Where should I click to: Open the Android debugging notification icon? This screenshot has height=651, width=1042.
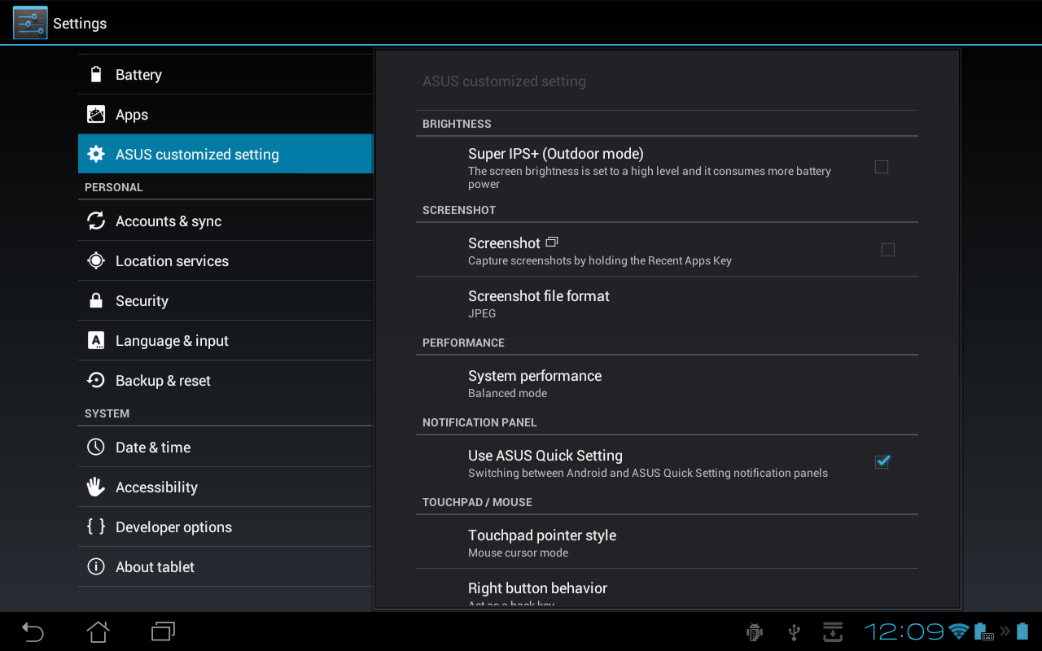tap(755, 632)
